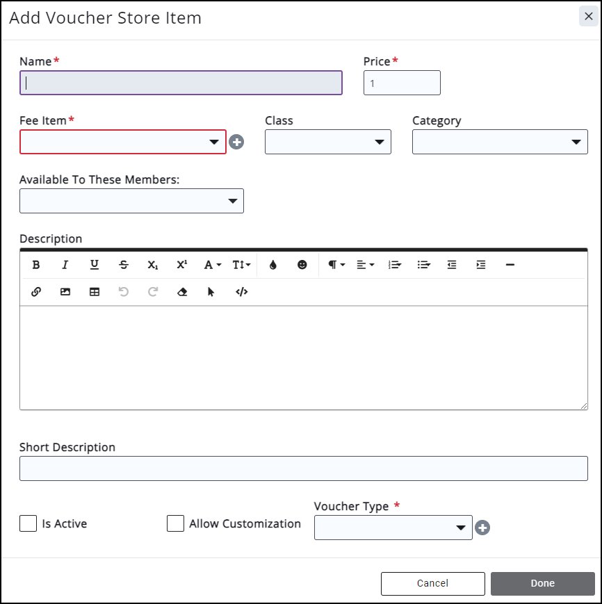Expand the Voucher Type dropdown

pos(393,528)
